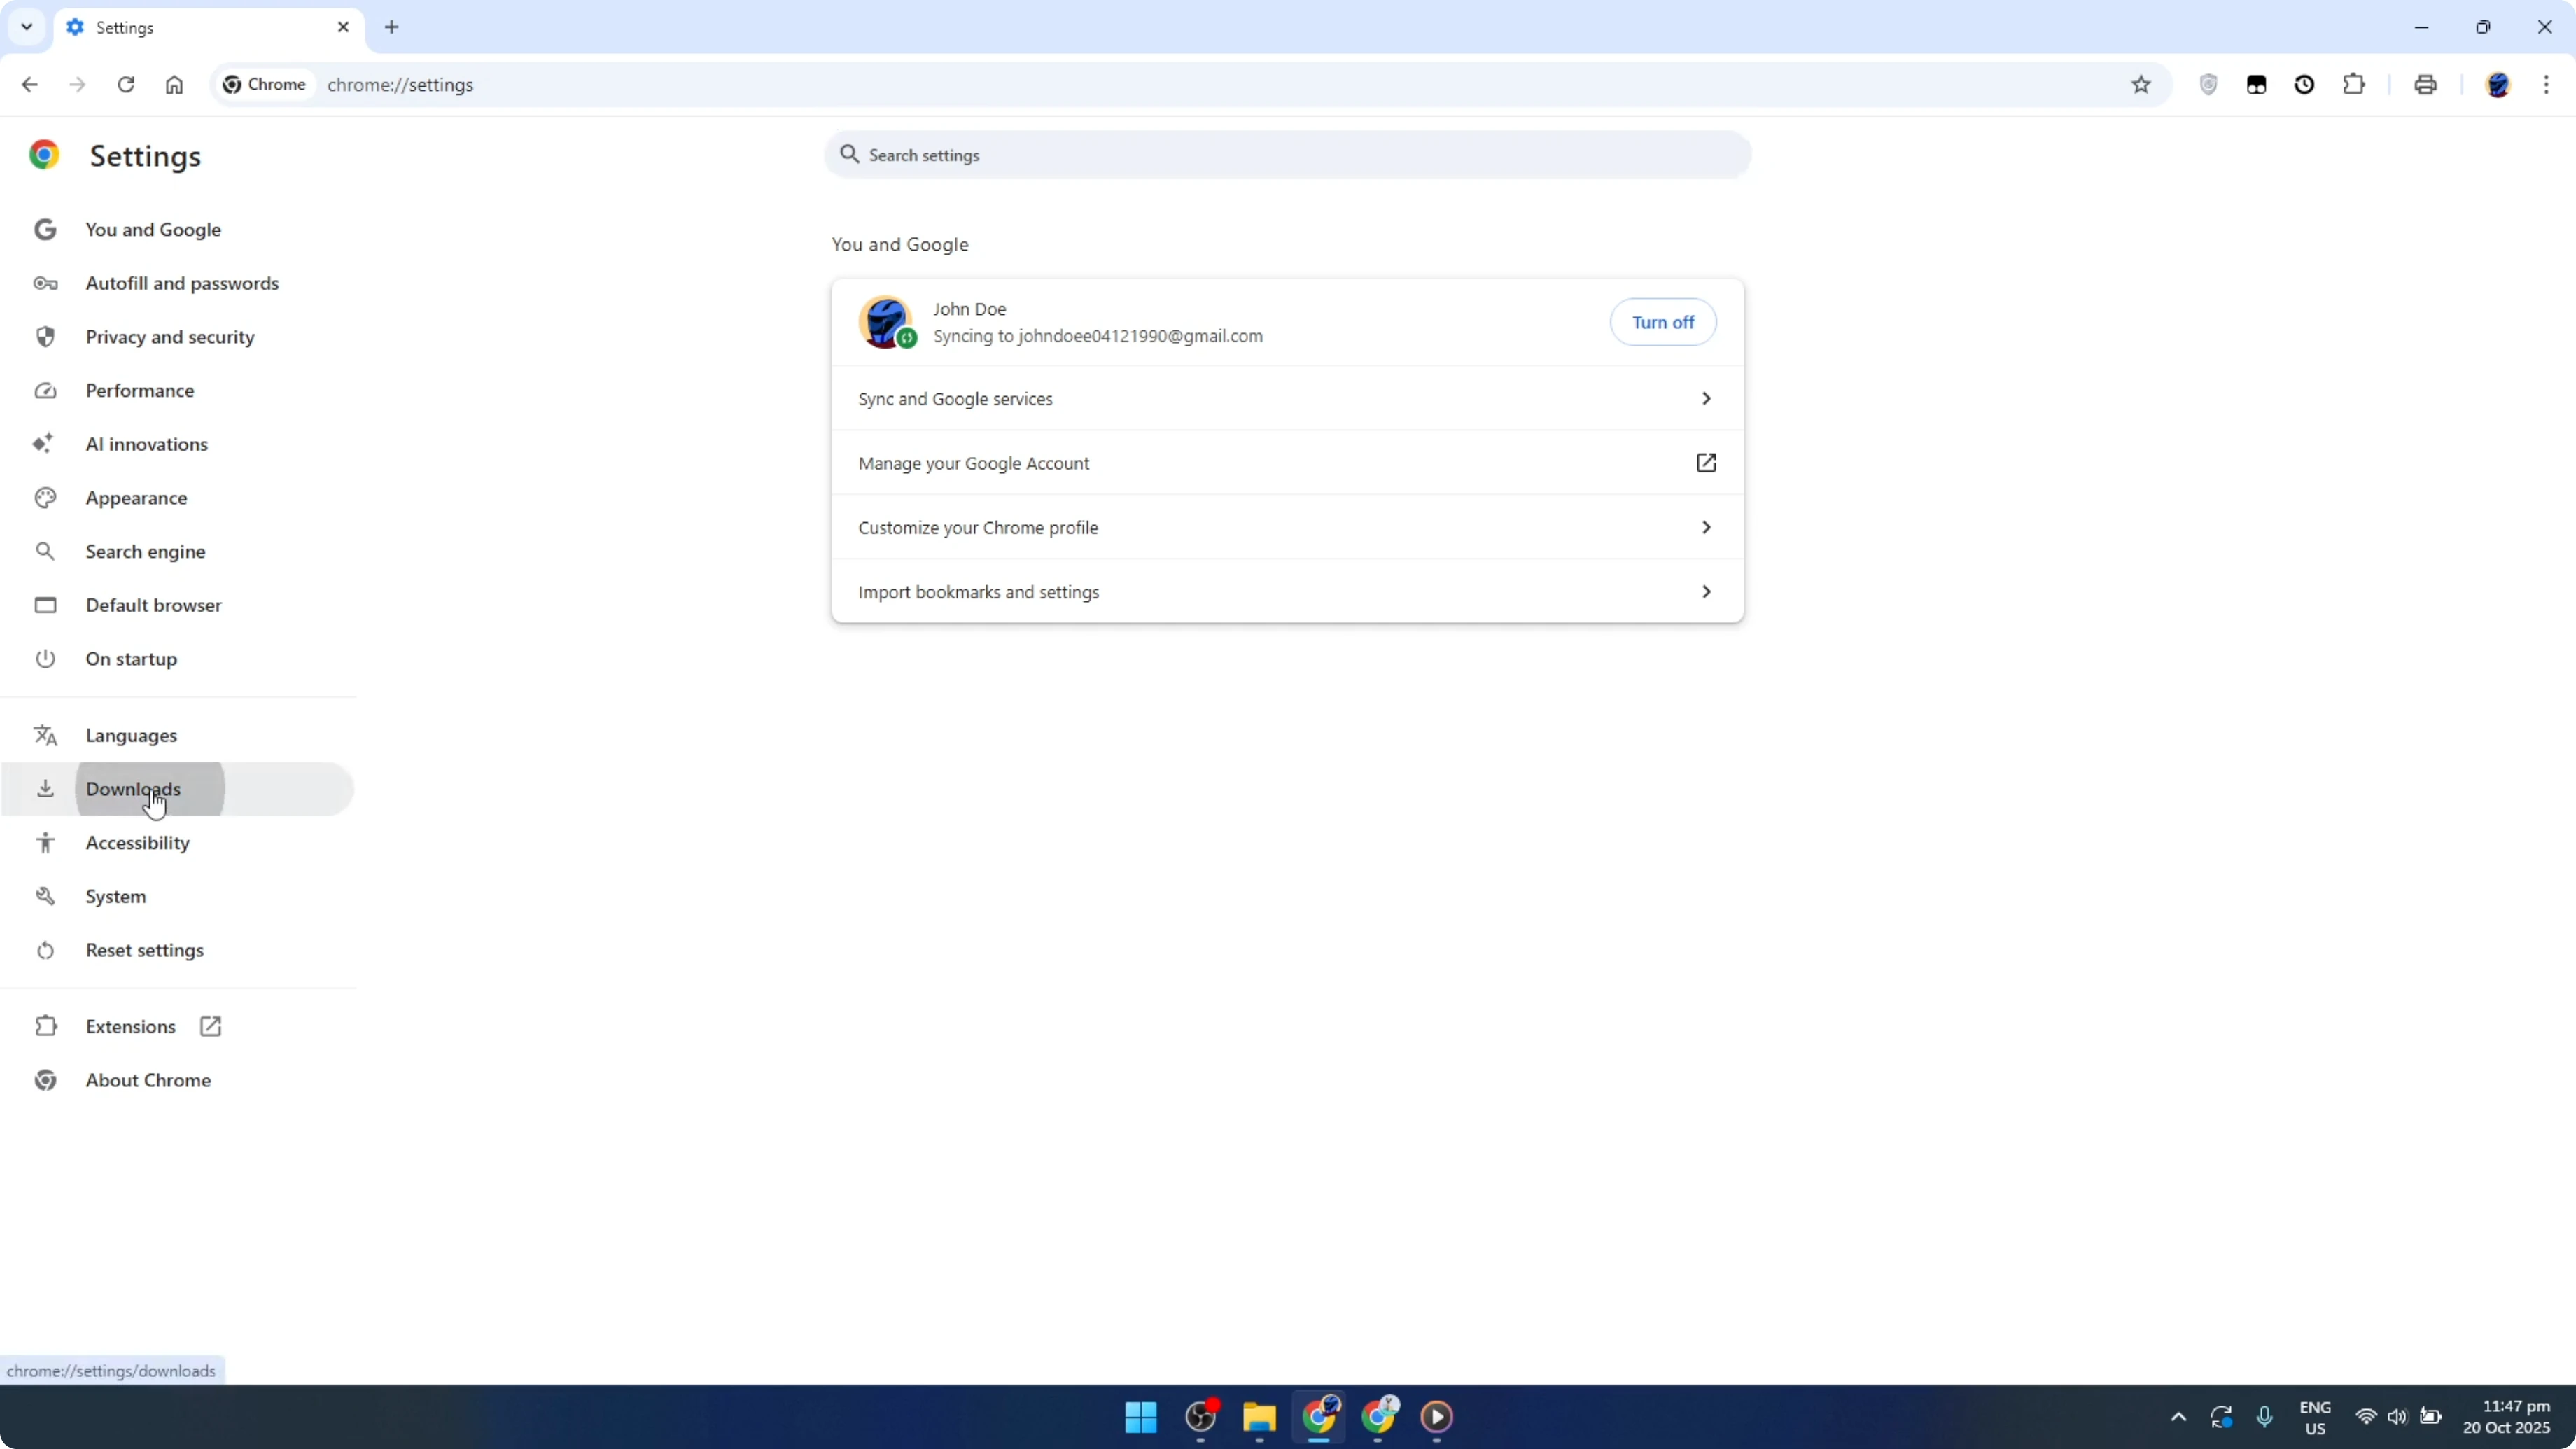The height and width of the screenshot is (1449, 2576).
Task: Switch to the active Chrome taskbar icon
Action: tap(1319, 1417)
